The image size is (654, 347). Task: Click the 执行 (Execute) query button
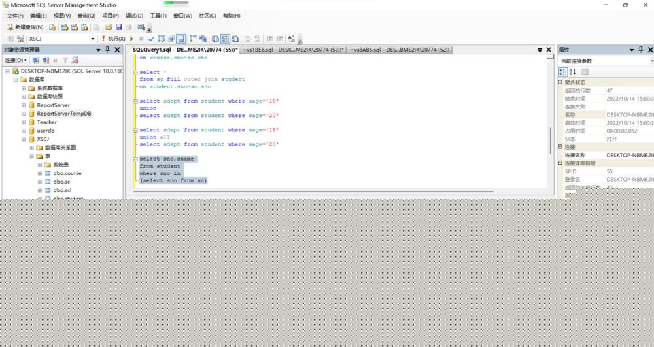click(x=114, y=39)
